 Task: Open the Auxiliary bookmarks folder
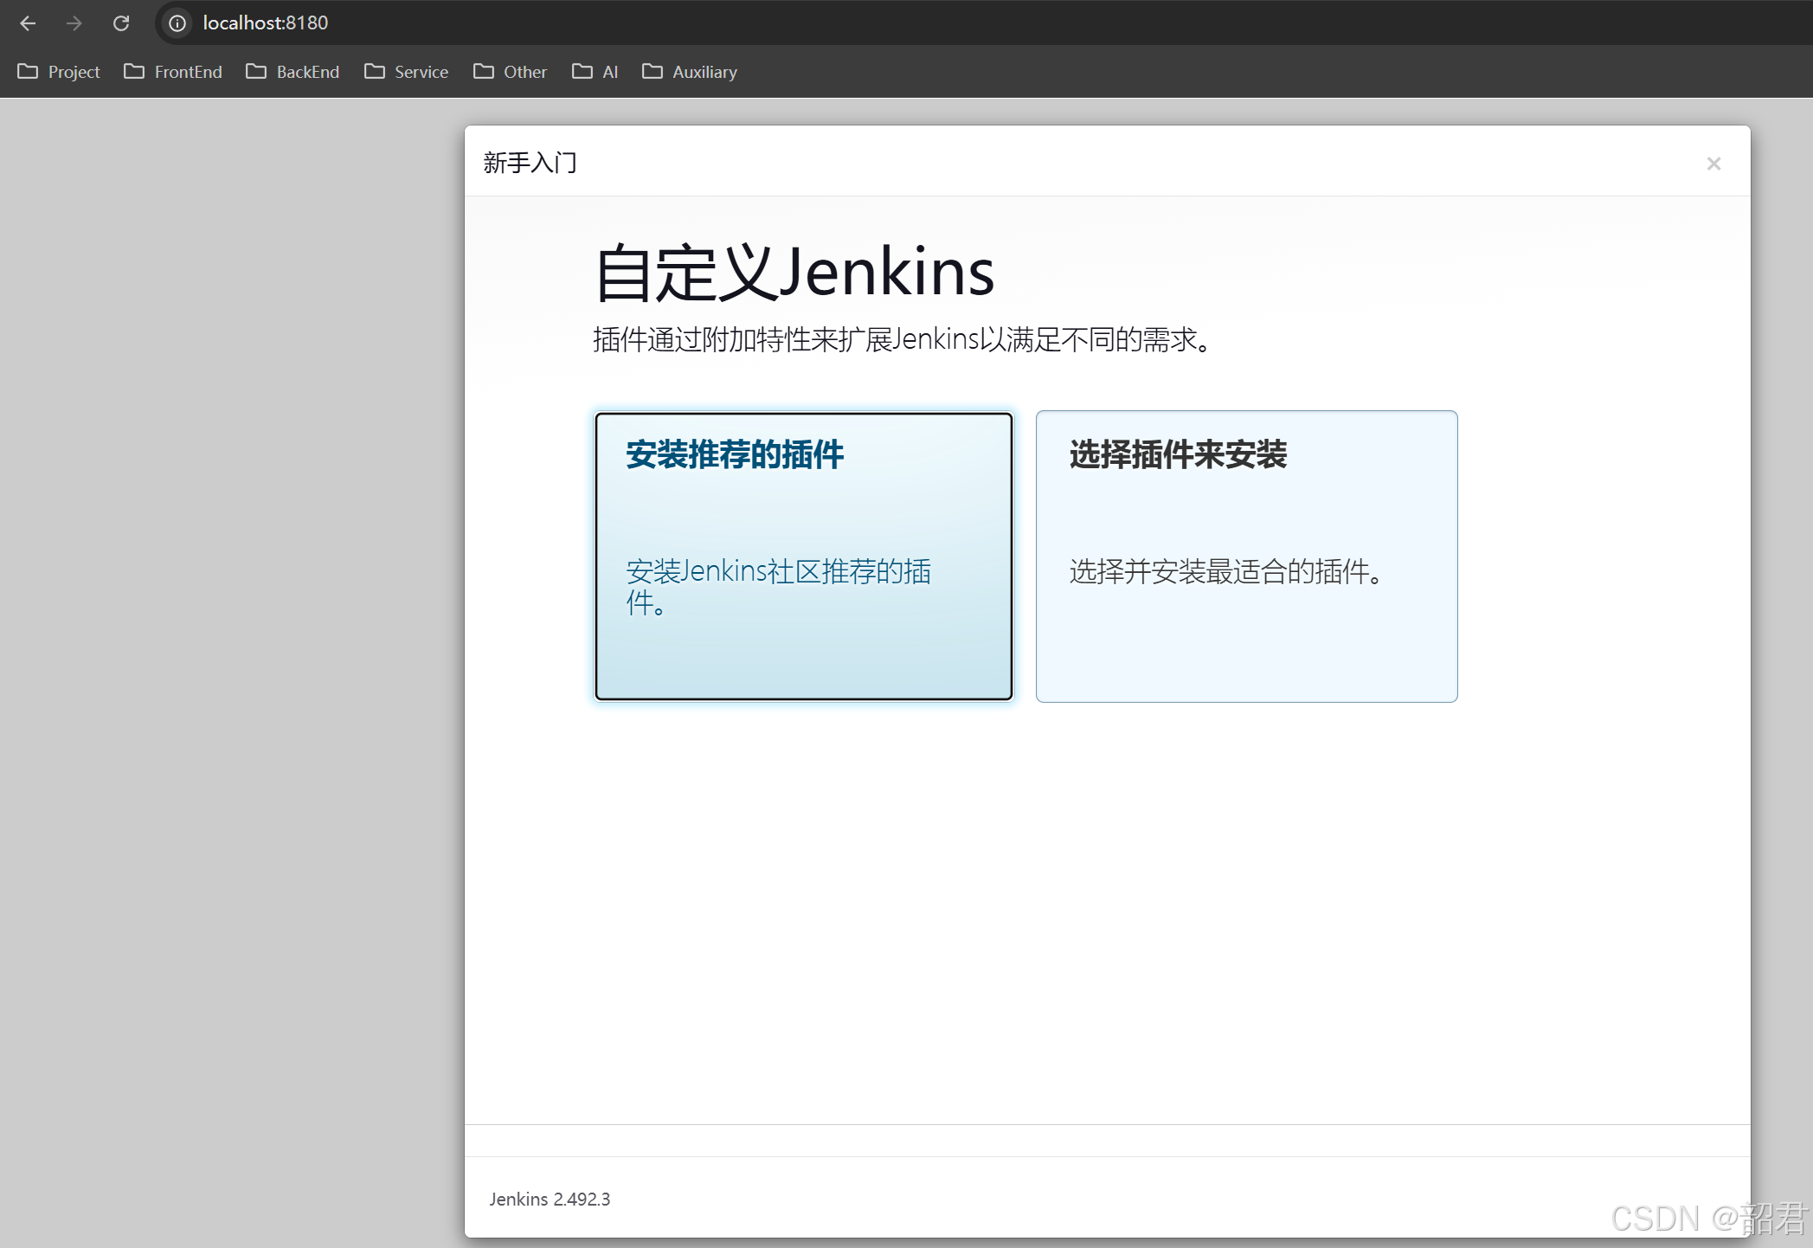(690, 72)
